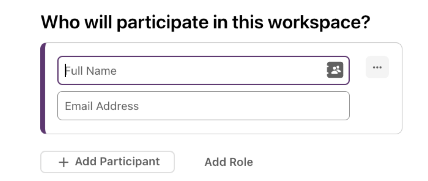Choose a participant from the address book icon
Screen dimensions: 428x181
tap(335, 70)
